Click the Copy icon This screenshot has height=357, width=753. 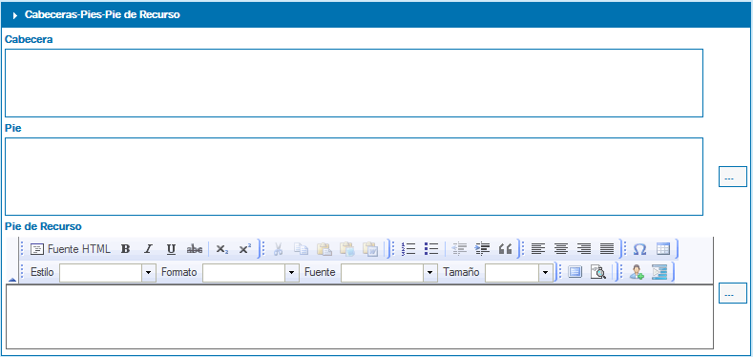[x=301, y=249]
